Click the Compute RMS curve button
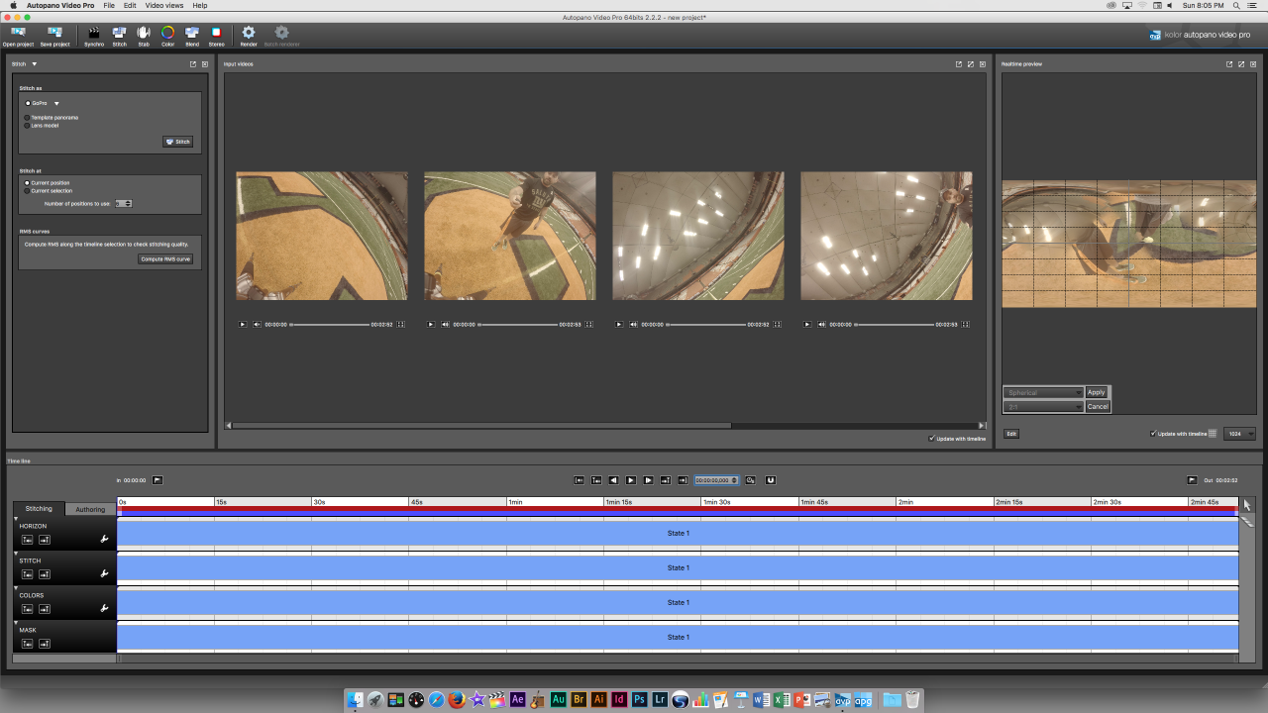 [165, 259]
